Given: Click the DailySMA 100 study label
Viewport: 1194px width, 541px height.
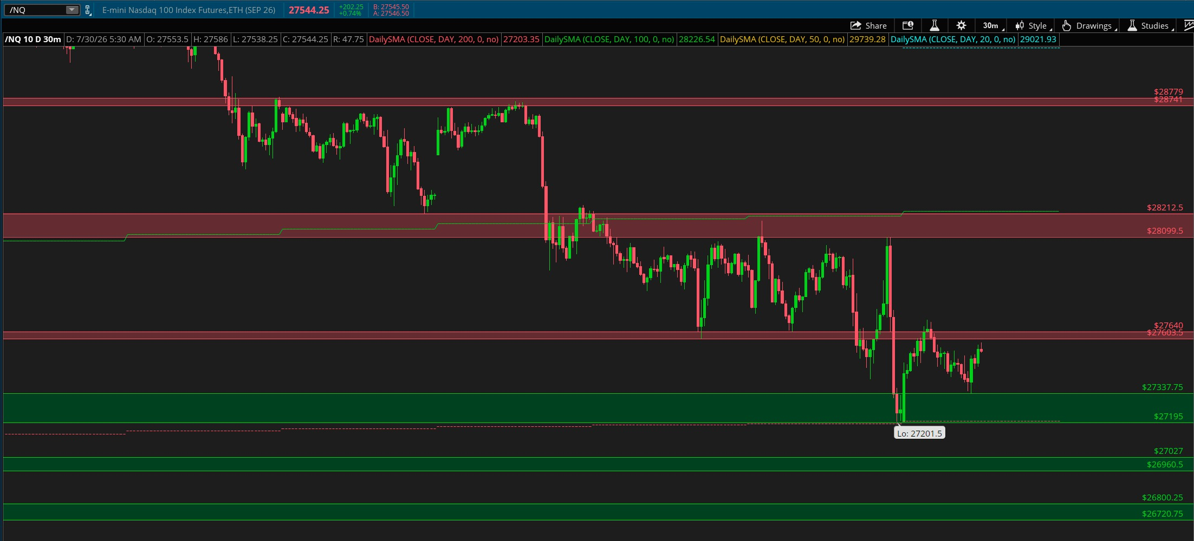Looking at the screenshot, I should (609, 39).
